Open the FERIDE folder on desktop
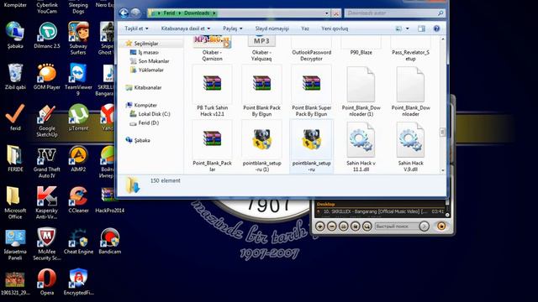The image size is (538, 302). (15, 159)
